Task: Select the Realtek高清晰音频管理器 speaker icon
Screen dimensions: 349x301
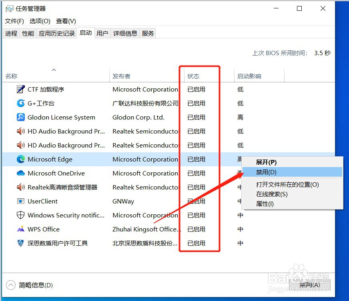Action: [20, 187]
